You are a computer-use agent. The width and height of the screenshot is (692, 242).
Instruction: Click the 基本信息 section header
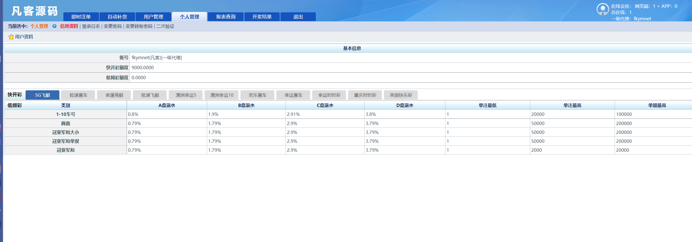tap(352, 48)
